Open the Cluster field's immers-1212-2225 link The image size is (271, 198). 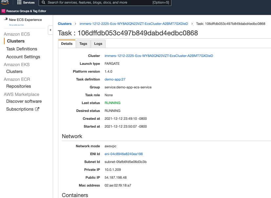159,56
